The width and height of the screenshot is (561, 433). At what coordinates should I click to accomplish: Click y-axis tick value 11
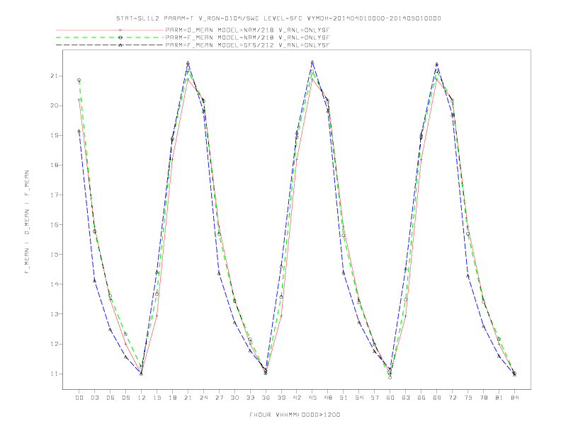(x=54, y=374)
